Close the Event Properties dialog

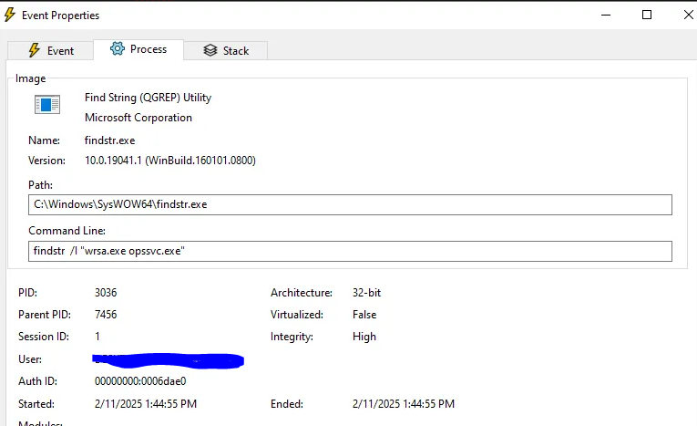pos(688,15)
